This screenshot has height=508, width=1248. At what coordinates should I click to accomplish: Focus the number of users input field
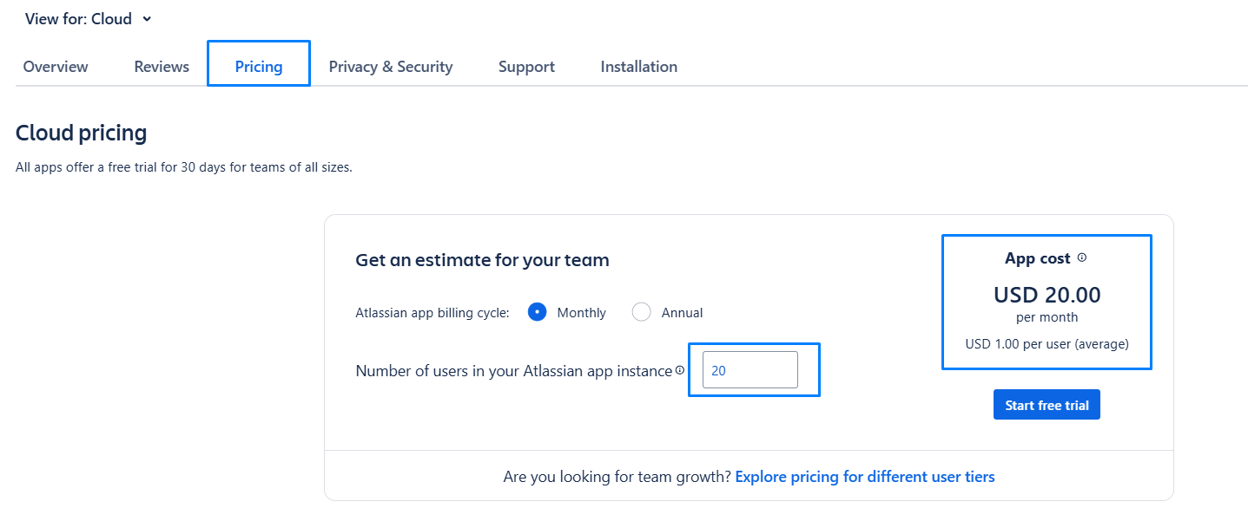[749, 370]
